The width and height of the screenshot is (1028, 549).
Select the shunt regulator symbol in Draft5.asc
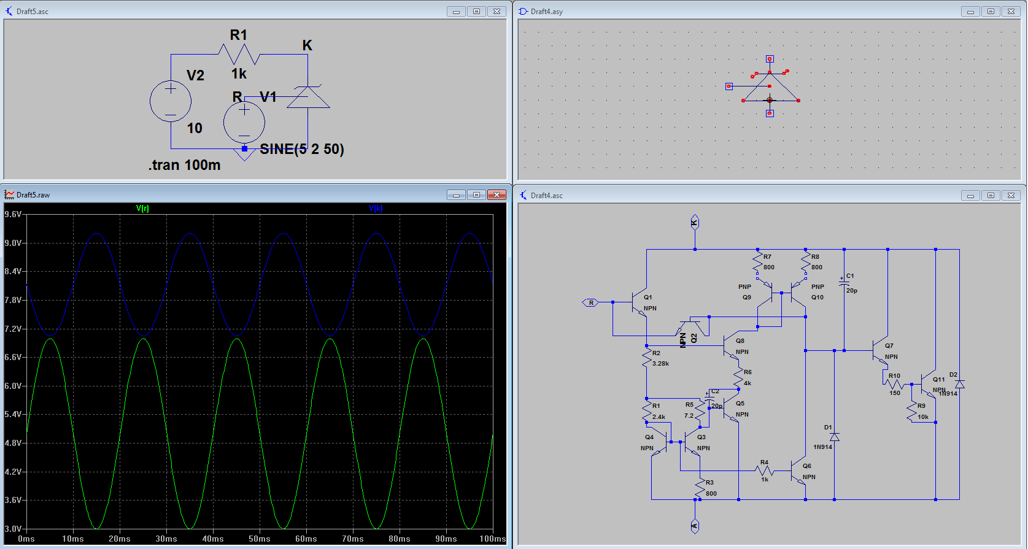click(308, 97)
